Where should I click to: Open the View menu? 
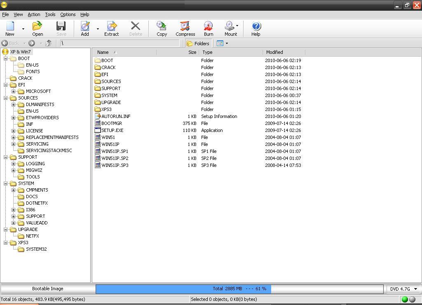click(18, 14)
